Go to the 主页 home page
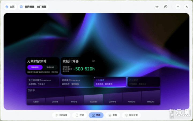193x121 pixels. 10,7
